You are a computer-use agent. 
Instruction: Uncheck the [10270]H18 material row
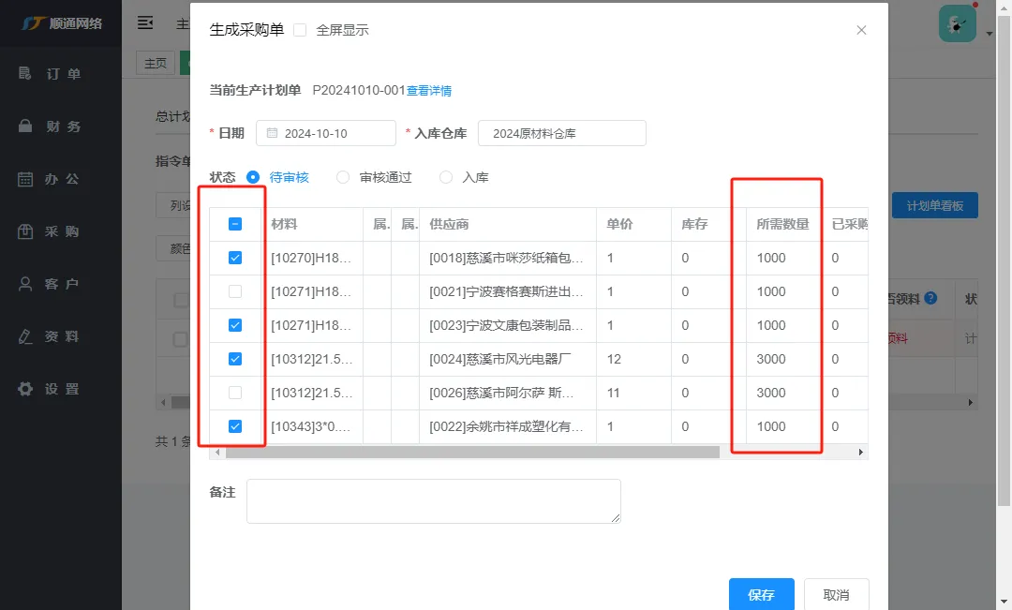click(x=235, y=258)
